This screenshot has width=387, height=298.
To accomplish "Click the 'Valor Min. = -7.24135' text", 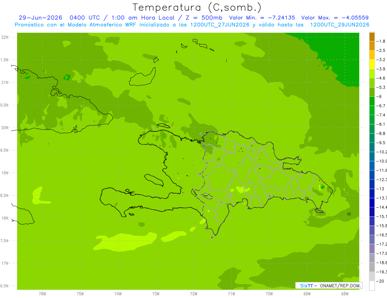I will (262, 18).
